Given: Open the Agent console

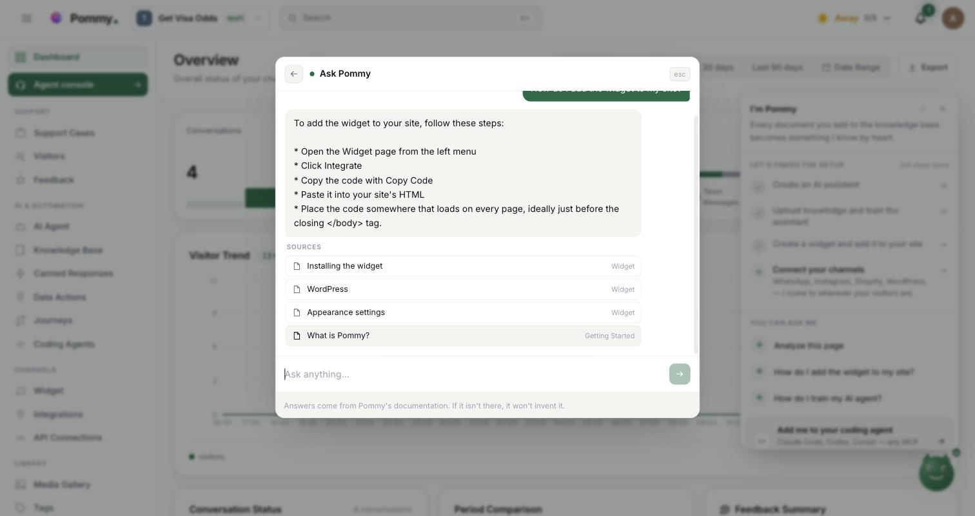Looking at the screenshot, I should (77, 84).
